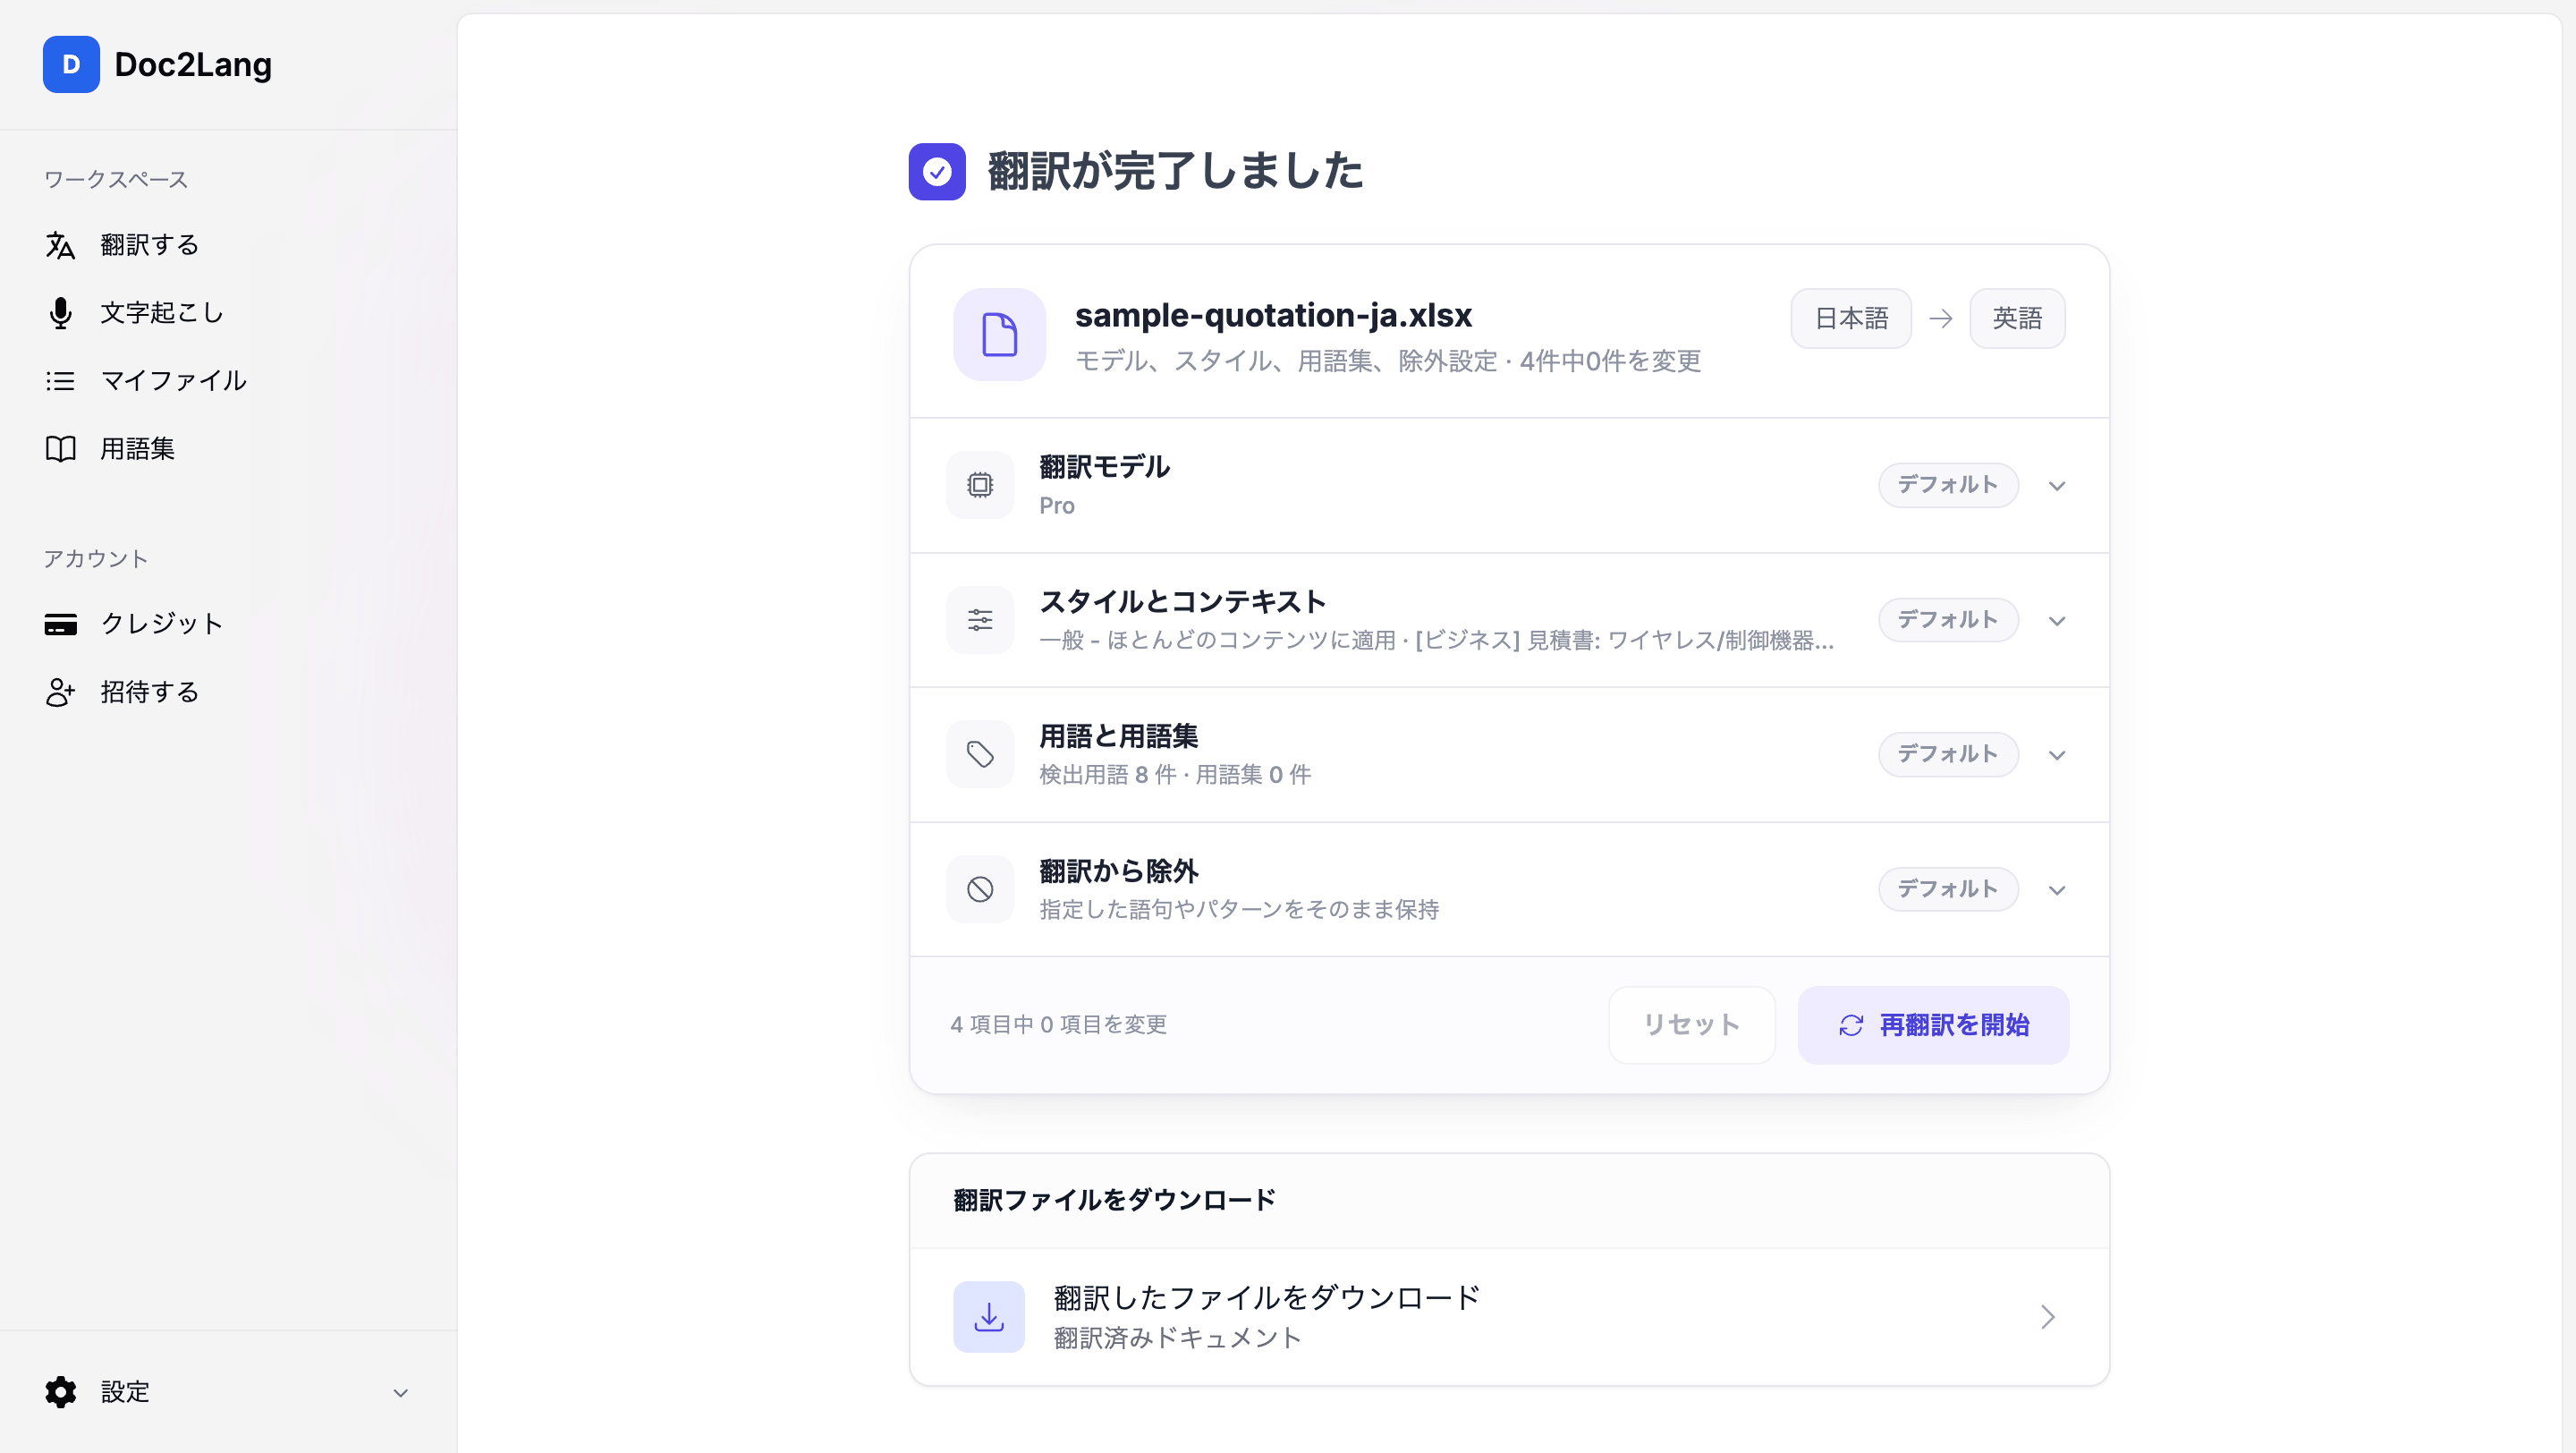The width and height of the screenshot is (2576, 1453).
Task: Click the アカウント section label
Action: [x=95, y=559]
